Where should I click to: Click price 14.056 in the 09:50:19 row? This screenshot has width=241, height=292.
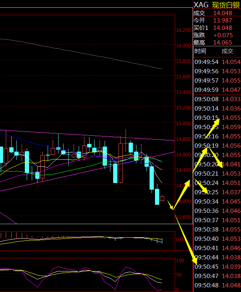click(231, 146)
